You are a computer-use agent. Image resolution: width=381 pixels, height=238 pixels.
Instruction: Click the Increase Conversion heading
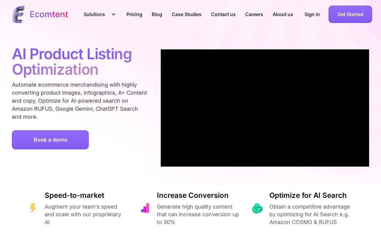click(x=193, y=195)
